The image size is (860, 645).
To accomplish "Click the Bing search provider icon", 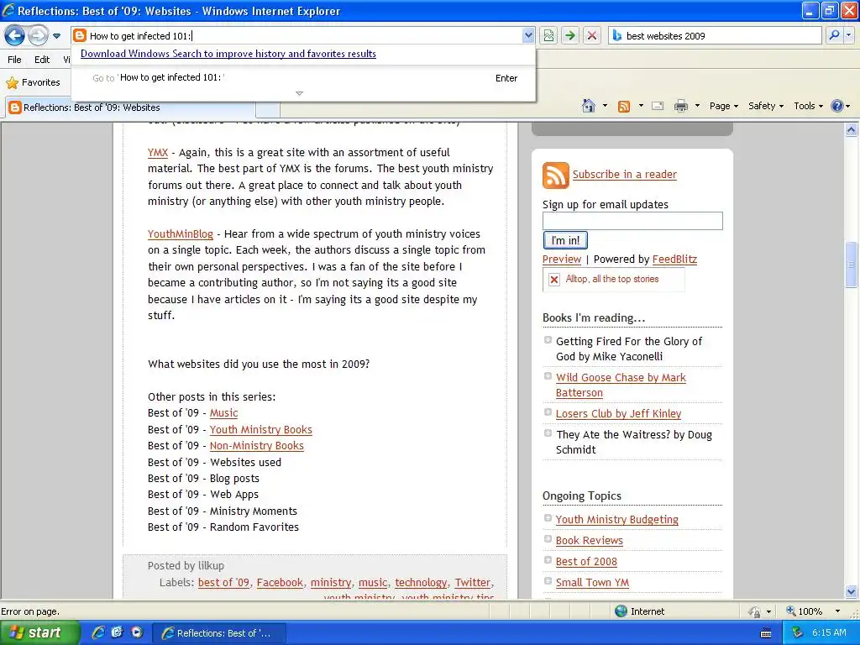I will (617, 35).
